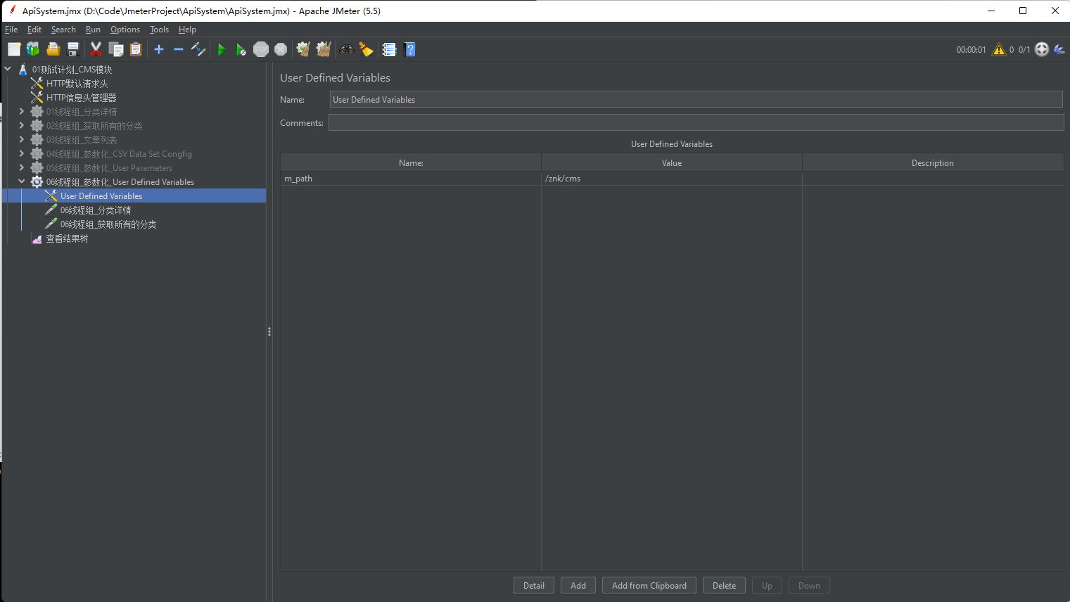This screenshot has height=602, width=1070.
Task: Click the remote engines globe icon
Action: pos(1042,49)
